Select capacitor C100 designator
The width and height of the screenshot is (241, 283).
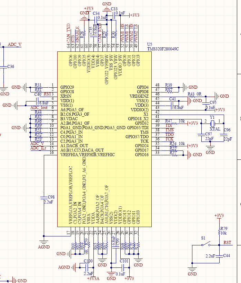pyautogui.click(x=88, y=261)
